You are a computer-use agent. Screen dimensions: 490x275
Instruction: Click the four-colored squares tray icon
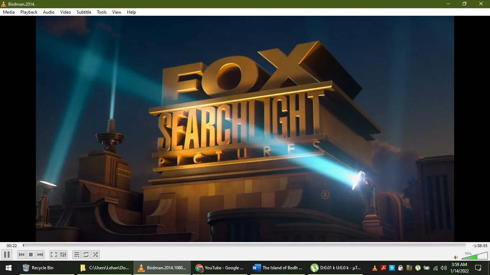[409, 268]
